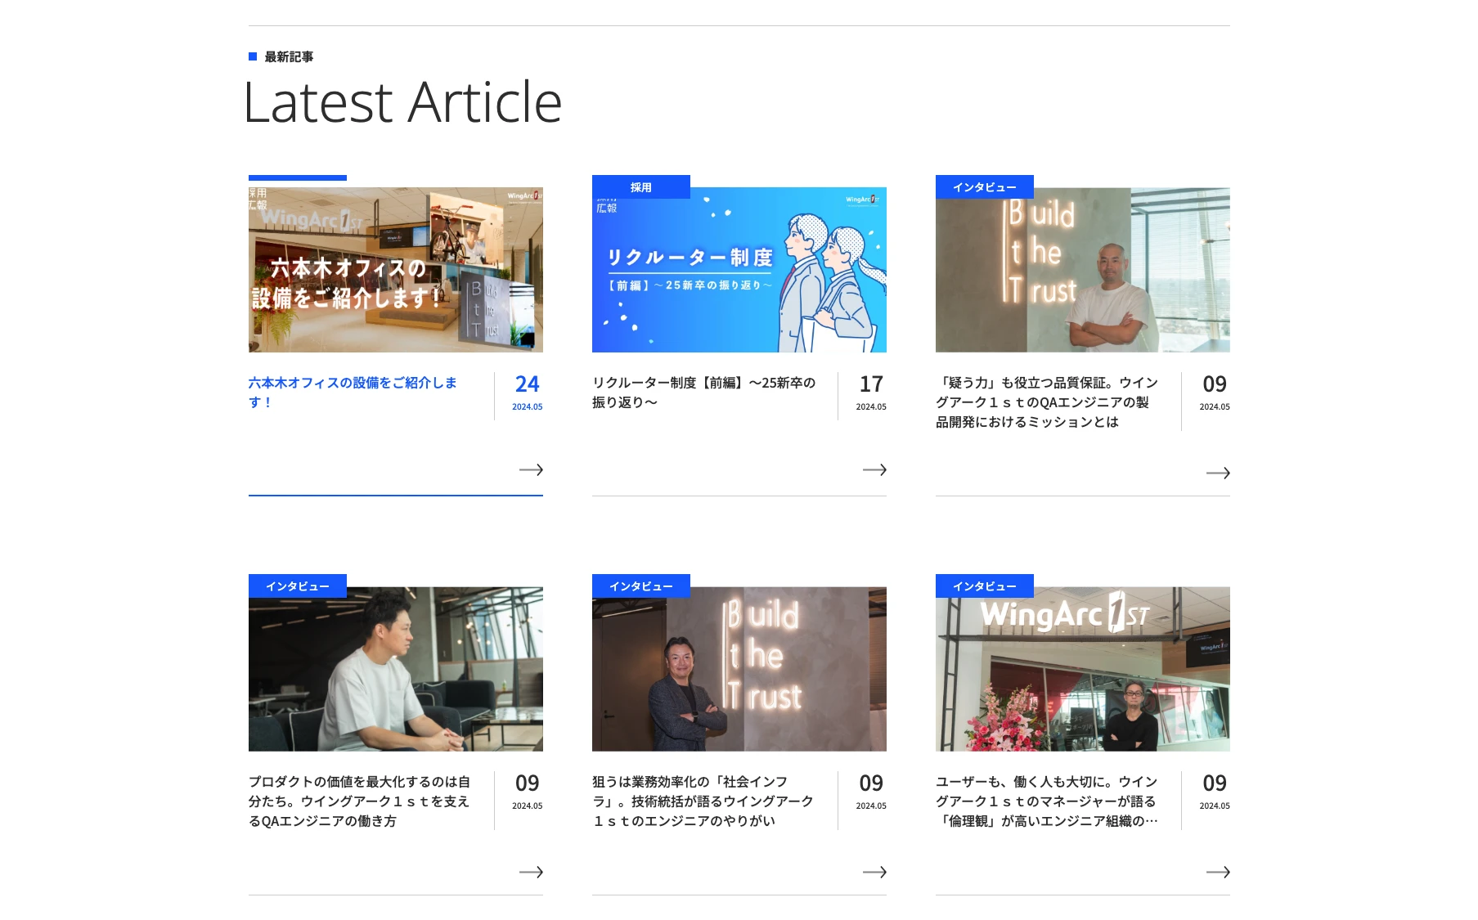Screen dimensions: 1478x920
Task: Select インタビュー tag on WingArc1st entrance article
Action: (x=984, y=586)
